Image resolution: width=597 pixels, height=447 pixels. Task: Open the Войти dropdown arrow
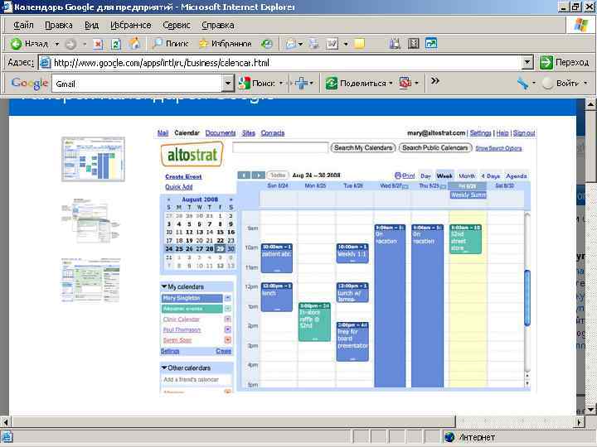[x=585, y=84]
